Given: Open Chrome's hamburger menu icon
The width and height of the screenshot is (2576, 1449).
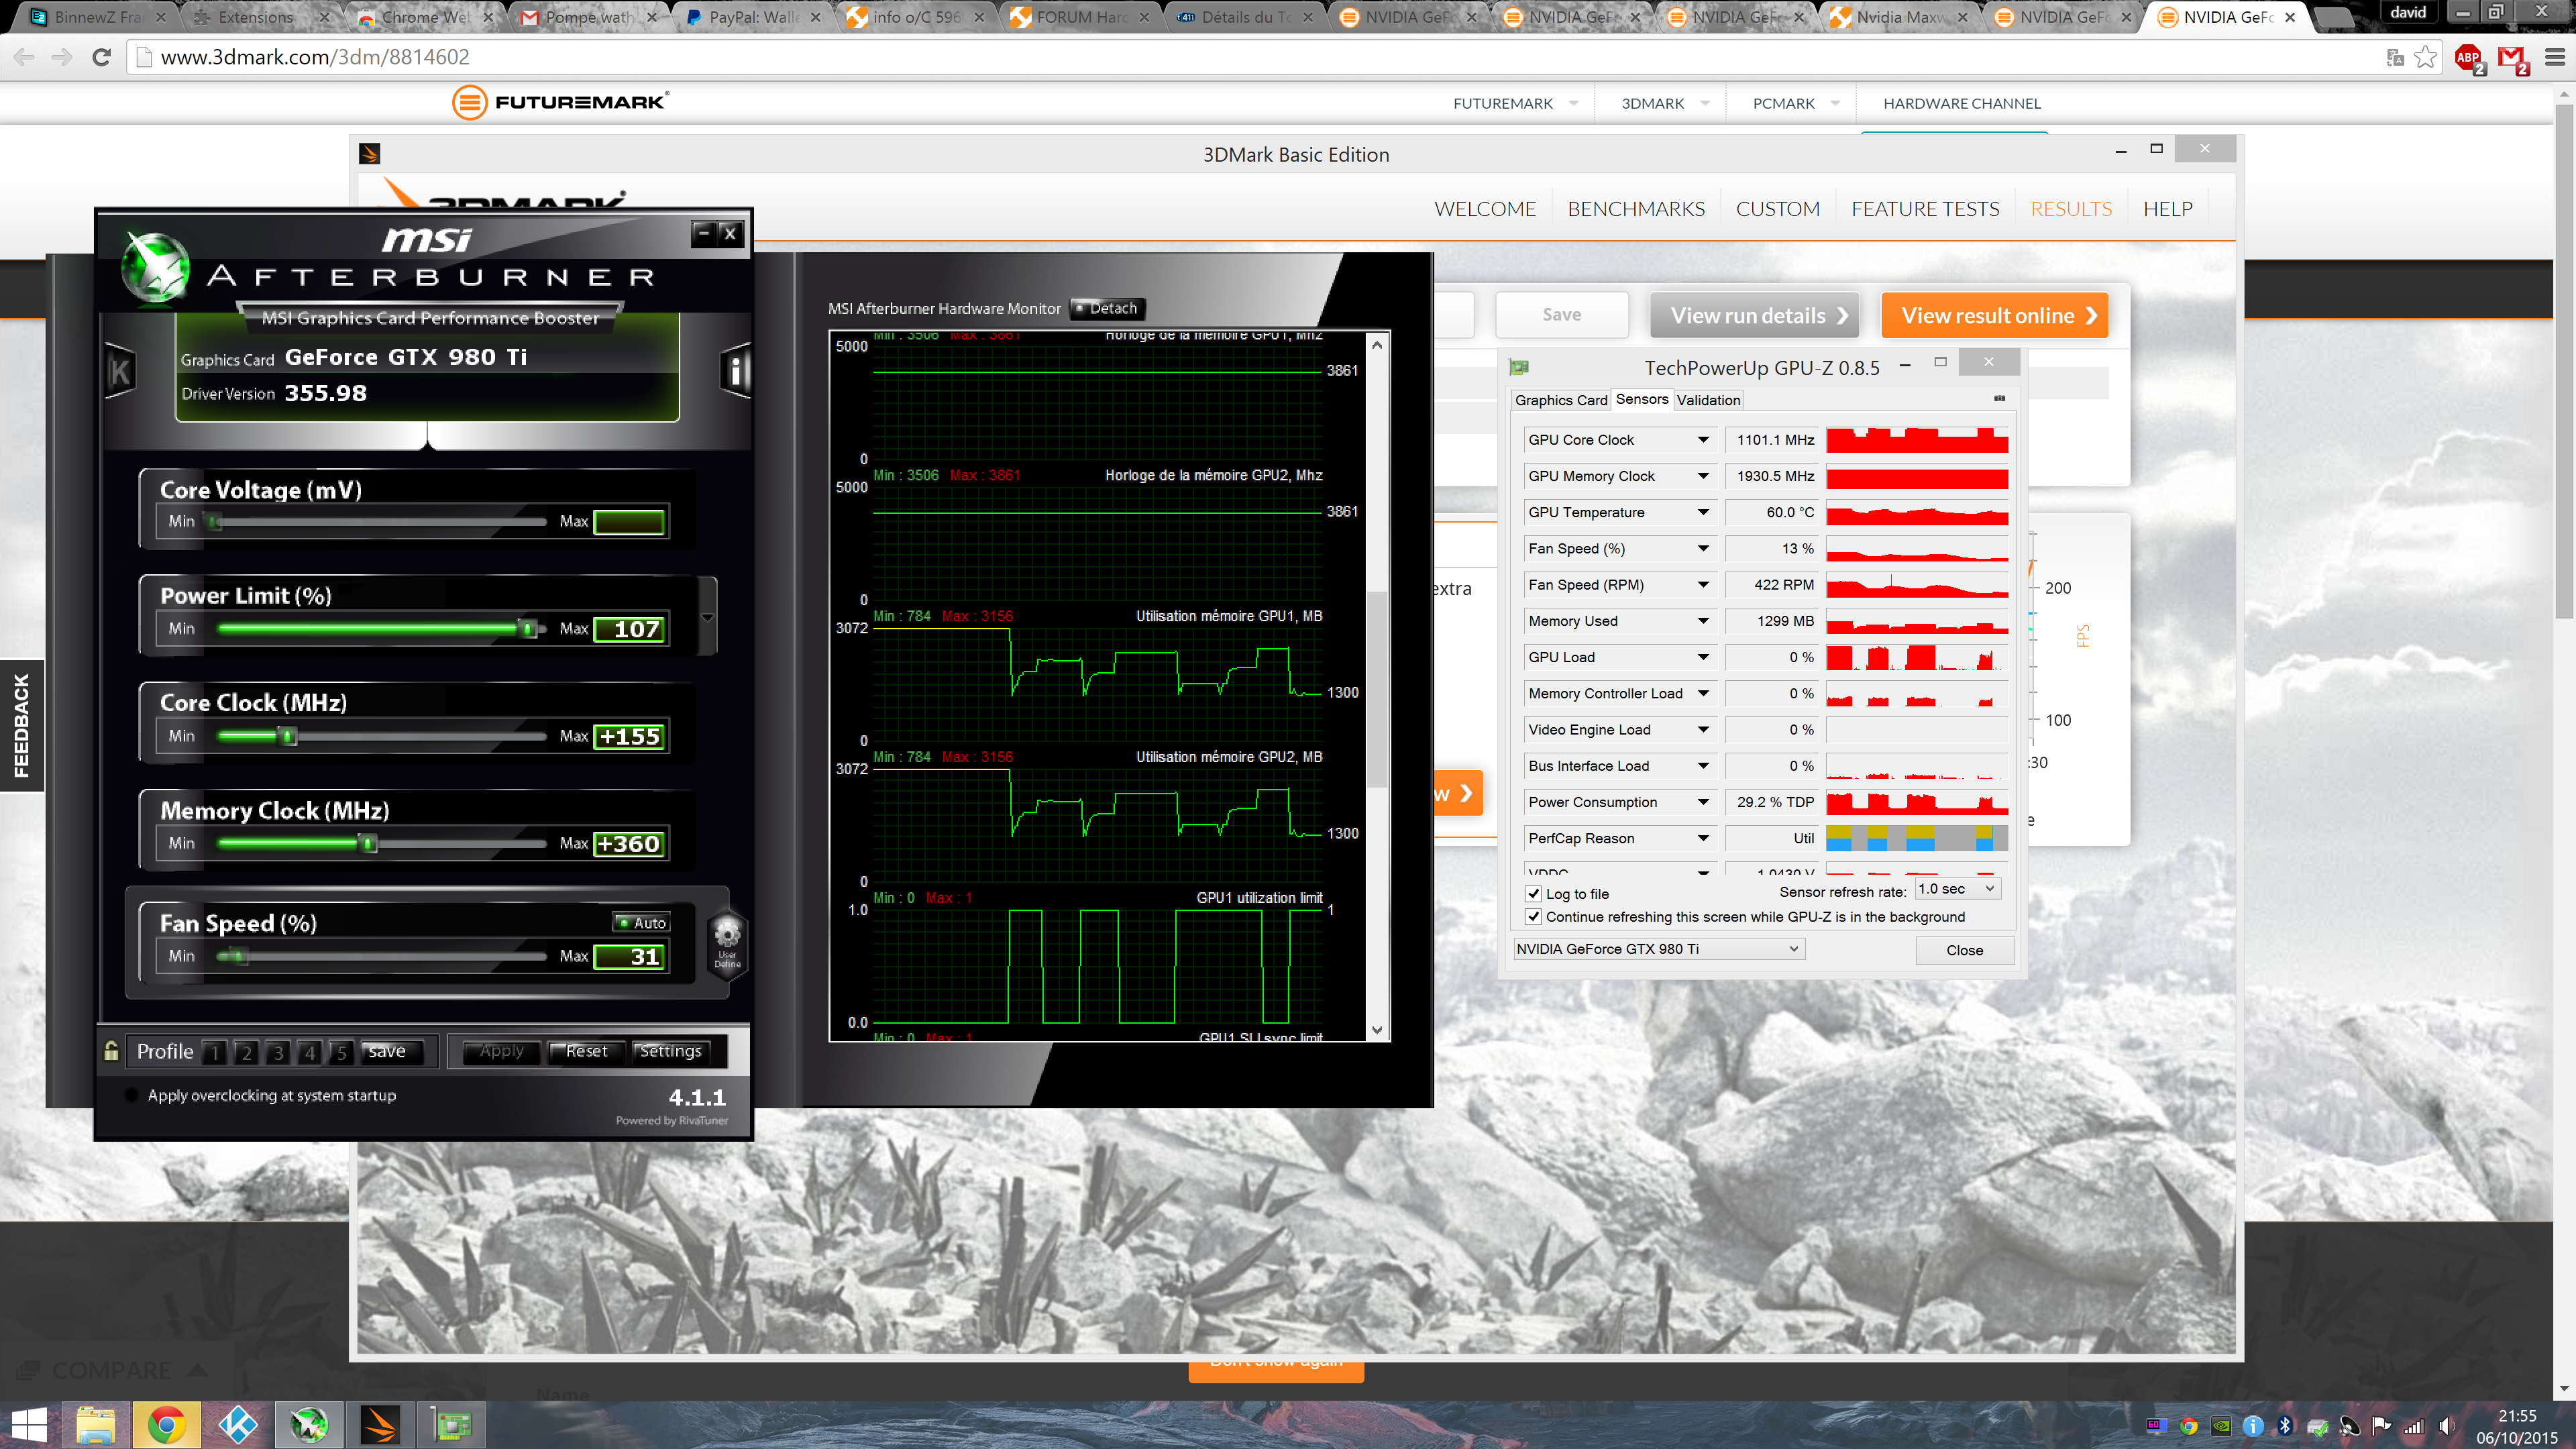Looking at the screenshot, I should (2554, 57).
